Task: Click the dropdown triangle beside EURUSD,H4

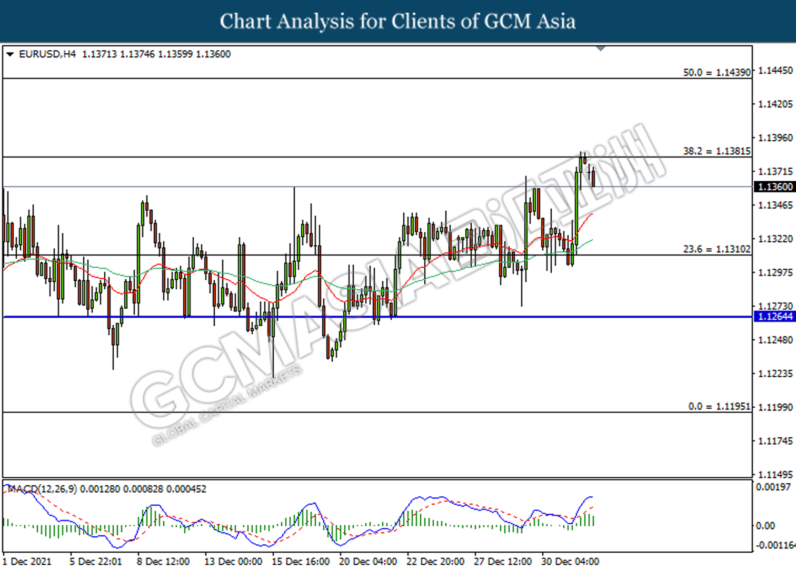Action: pyautogui.click(x=9, y=54)
